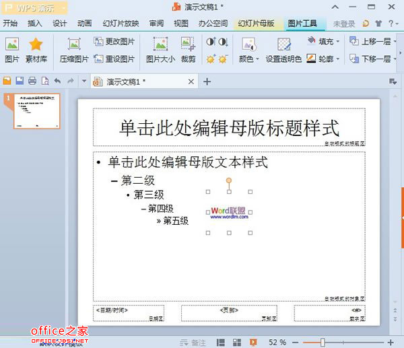Click 未登录 login link
Screen dimensions: 404x348
click(344, 24)
